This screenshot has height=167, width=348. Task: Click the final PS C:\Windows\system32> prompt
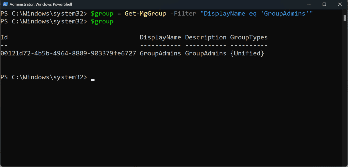tap(44, 77)
